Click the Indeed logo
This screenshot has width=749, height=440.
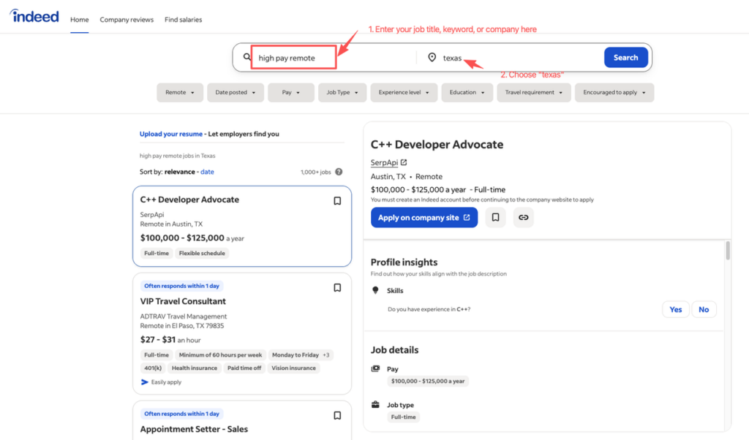(x=34, y=16)
